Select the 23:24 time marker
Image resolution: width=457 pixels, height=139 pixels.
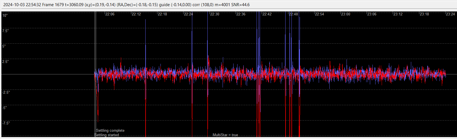(x=450, y=14)
